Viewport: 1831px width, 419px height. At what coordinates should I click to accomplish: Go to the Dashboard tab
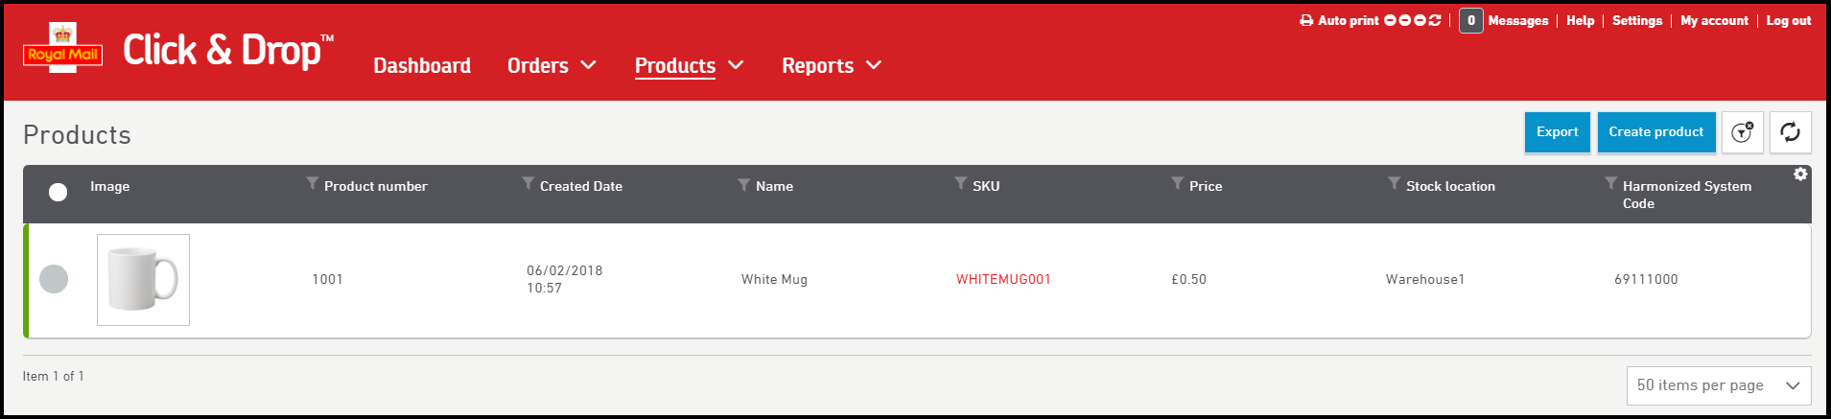click(x=422, y=65)
